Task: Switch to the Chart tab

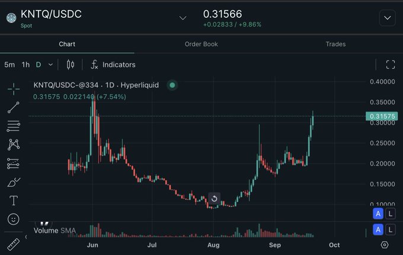Action: (x=67, y=44)
